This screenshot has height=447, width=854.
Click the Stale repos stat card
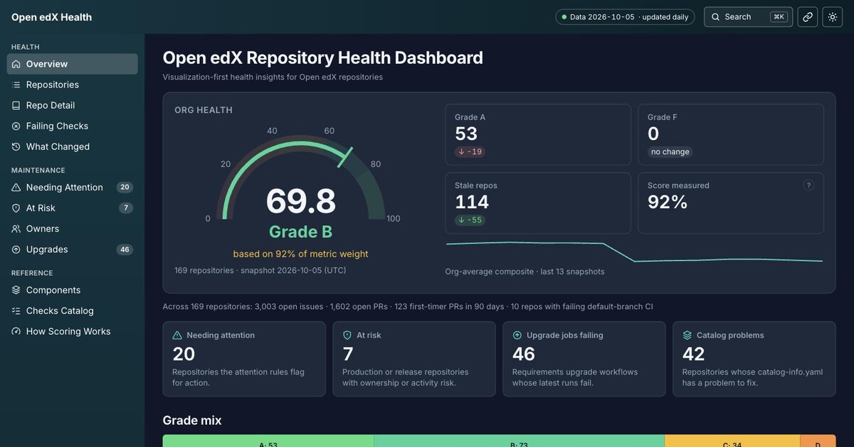coord(538,203)
